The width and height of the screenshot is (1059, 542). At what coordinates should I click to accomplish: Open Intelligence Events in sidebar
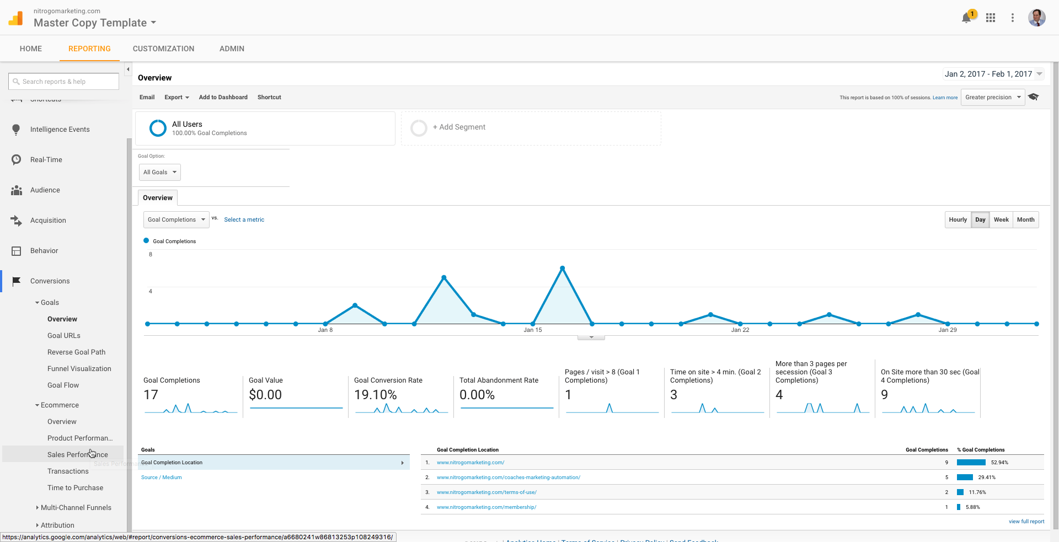coord(60,130)
